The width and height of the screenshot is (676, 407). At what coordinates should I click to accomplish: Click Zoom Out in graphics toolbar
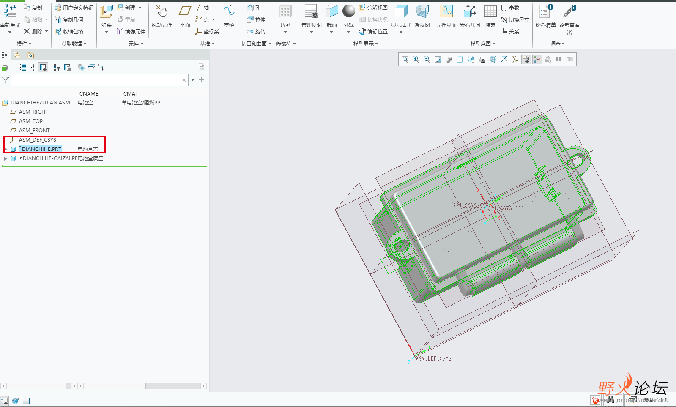pyautogui.click(x=427, y=59)
